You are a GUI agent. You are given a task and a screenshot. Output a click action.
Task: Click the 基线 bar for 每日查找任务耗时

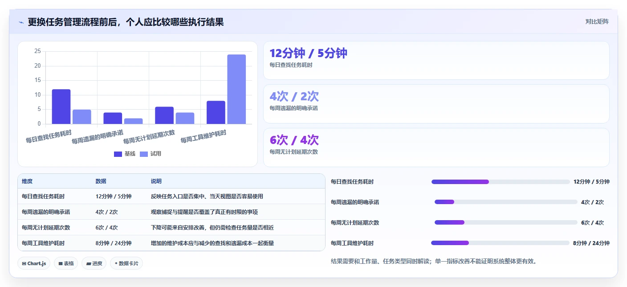(x=61, y=107)
